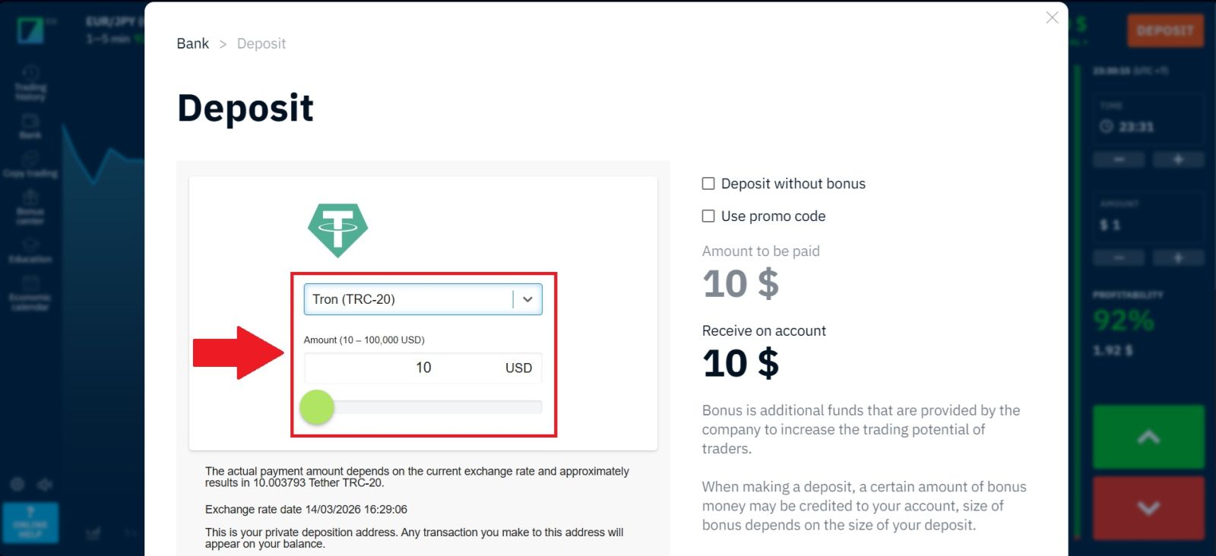Enable the Deposit without bonus checkbox
1216x556 pixels.
pyautogui.click(x=708, y=182)
